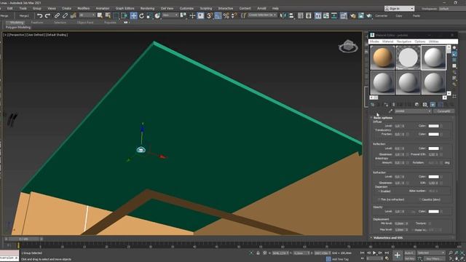Viewport: 466px width, 262px height.
Task: Click the Align tool icon
Action: [291, 16]
